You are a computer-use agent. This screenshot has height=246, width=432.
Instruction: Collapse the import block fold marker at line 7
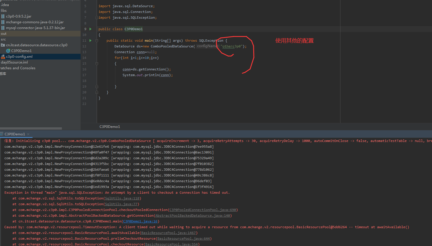pyautogui.click(x=97, y=18)
